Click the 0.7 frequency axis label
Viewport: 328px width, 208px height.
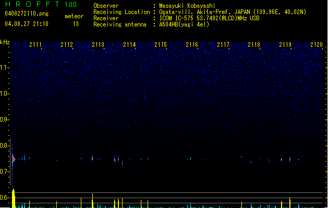coord(4,172)
